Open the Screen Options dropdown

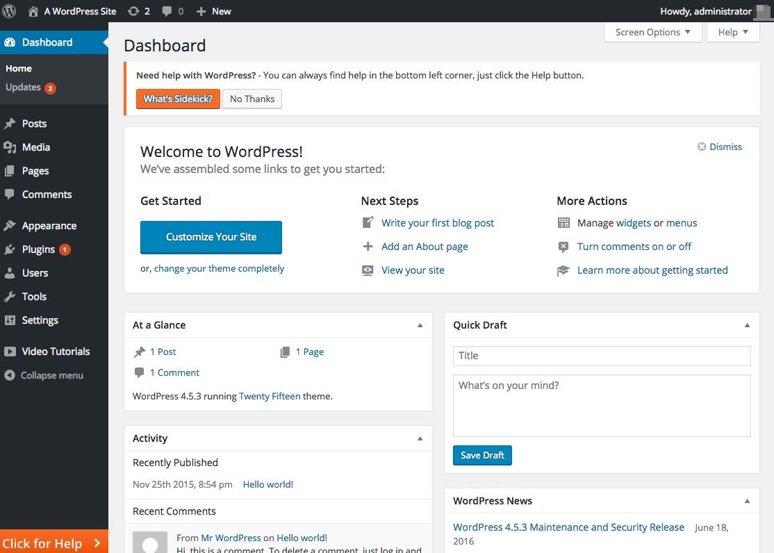652,32
